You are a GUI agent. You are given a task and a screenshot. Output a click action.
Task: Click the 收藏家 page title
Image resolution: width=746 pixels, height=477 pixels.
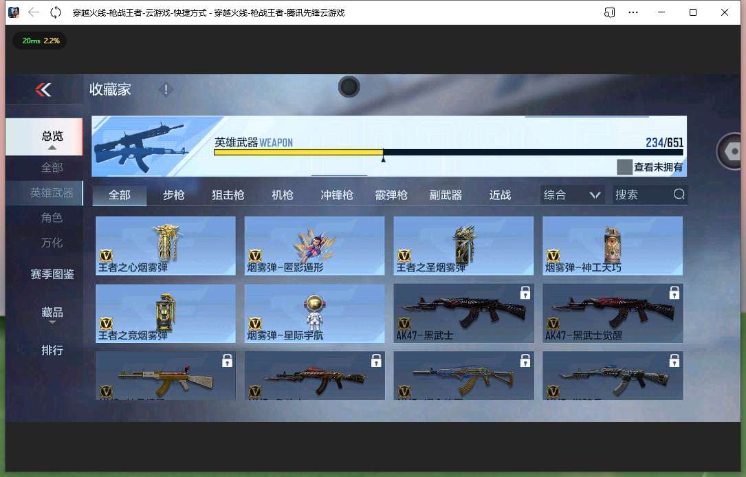pos(110,89)
